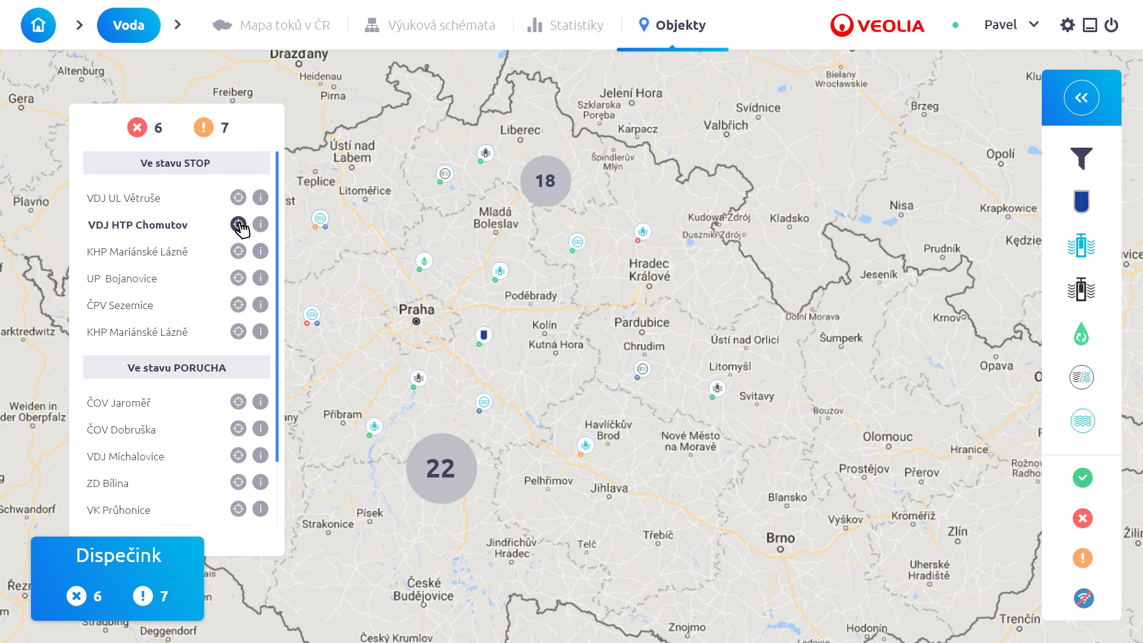Image resolution: width=1143 pixels, height=643 pixels.
Task: Select UP Bojanovice list entry
Action: pos(122,279)
